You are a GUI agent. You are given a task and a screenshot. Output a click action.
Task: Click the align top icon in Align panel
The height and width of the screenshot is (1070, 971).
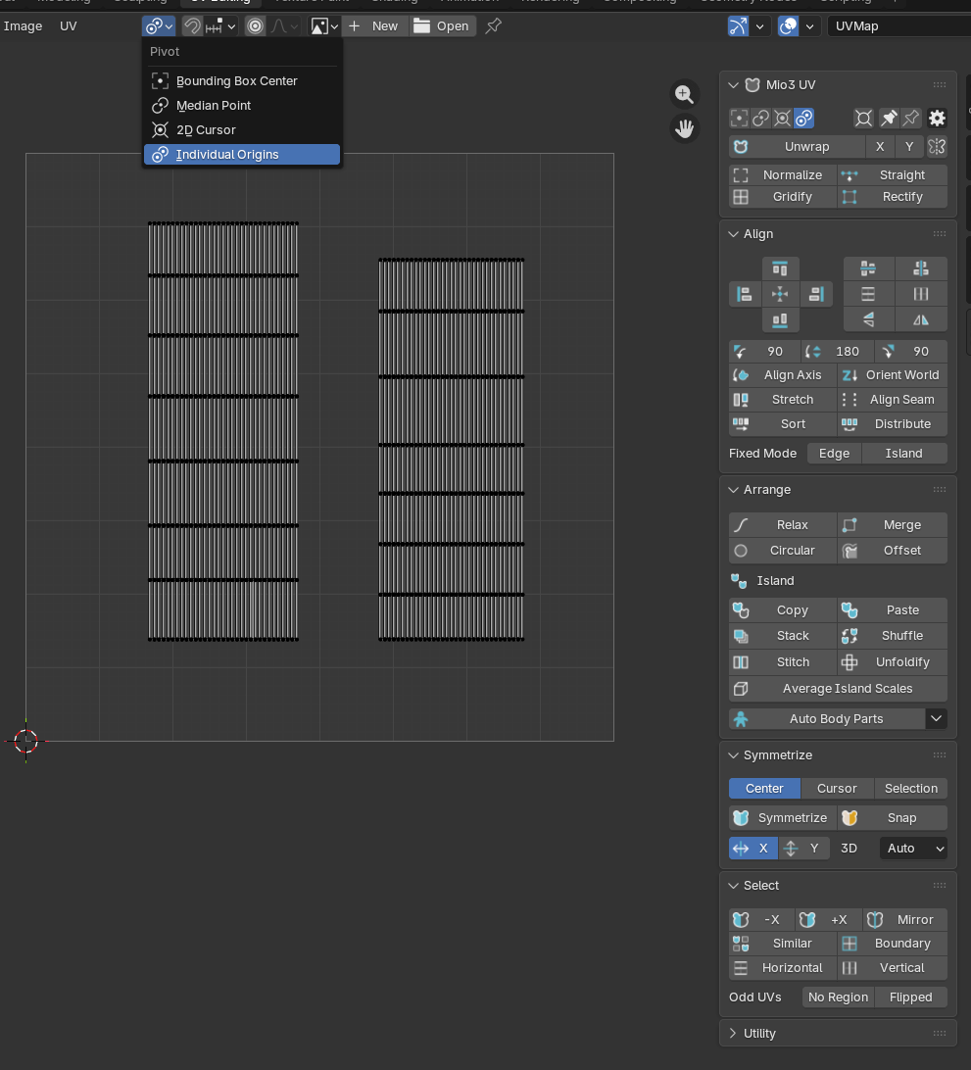point(780,268)
